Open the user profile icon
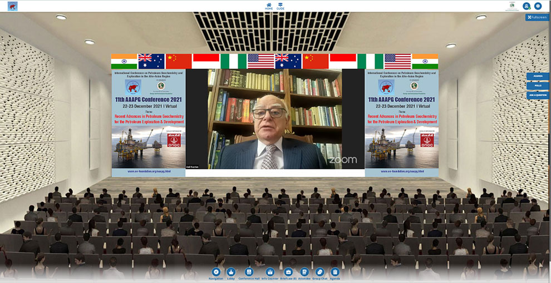The width and height of the screenshot is (551, 283). click(x=527, y=6)
